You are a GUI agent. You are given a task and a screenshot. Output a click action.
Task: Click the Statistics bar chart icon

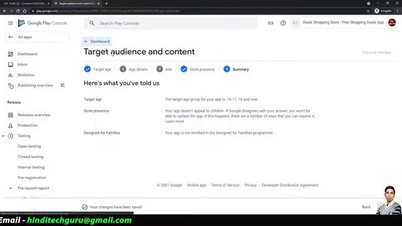pyautogui.click(x=11, y=75)
